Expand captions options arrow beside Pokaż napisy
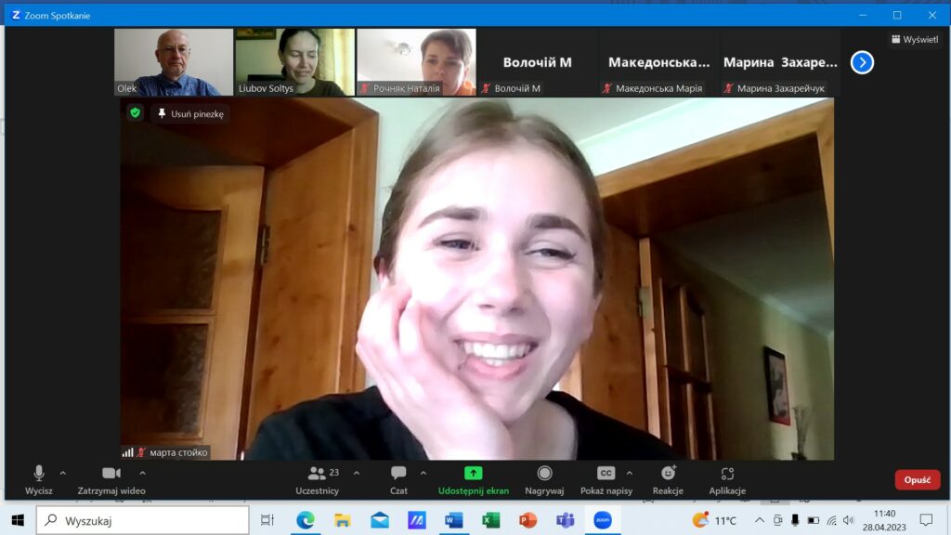951x535 pixels. pyautogui.click(x=630, y=473)
